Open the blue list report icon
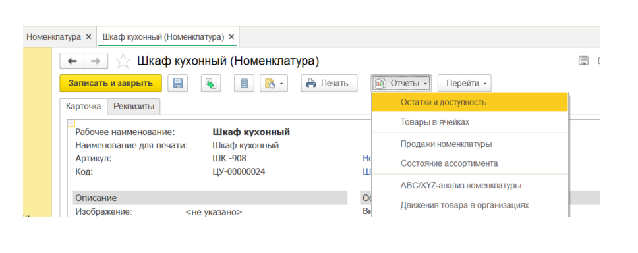This screenshot has width=638, height=253. [244, 84]
